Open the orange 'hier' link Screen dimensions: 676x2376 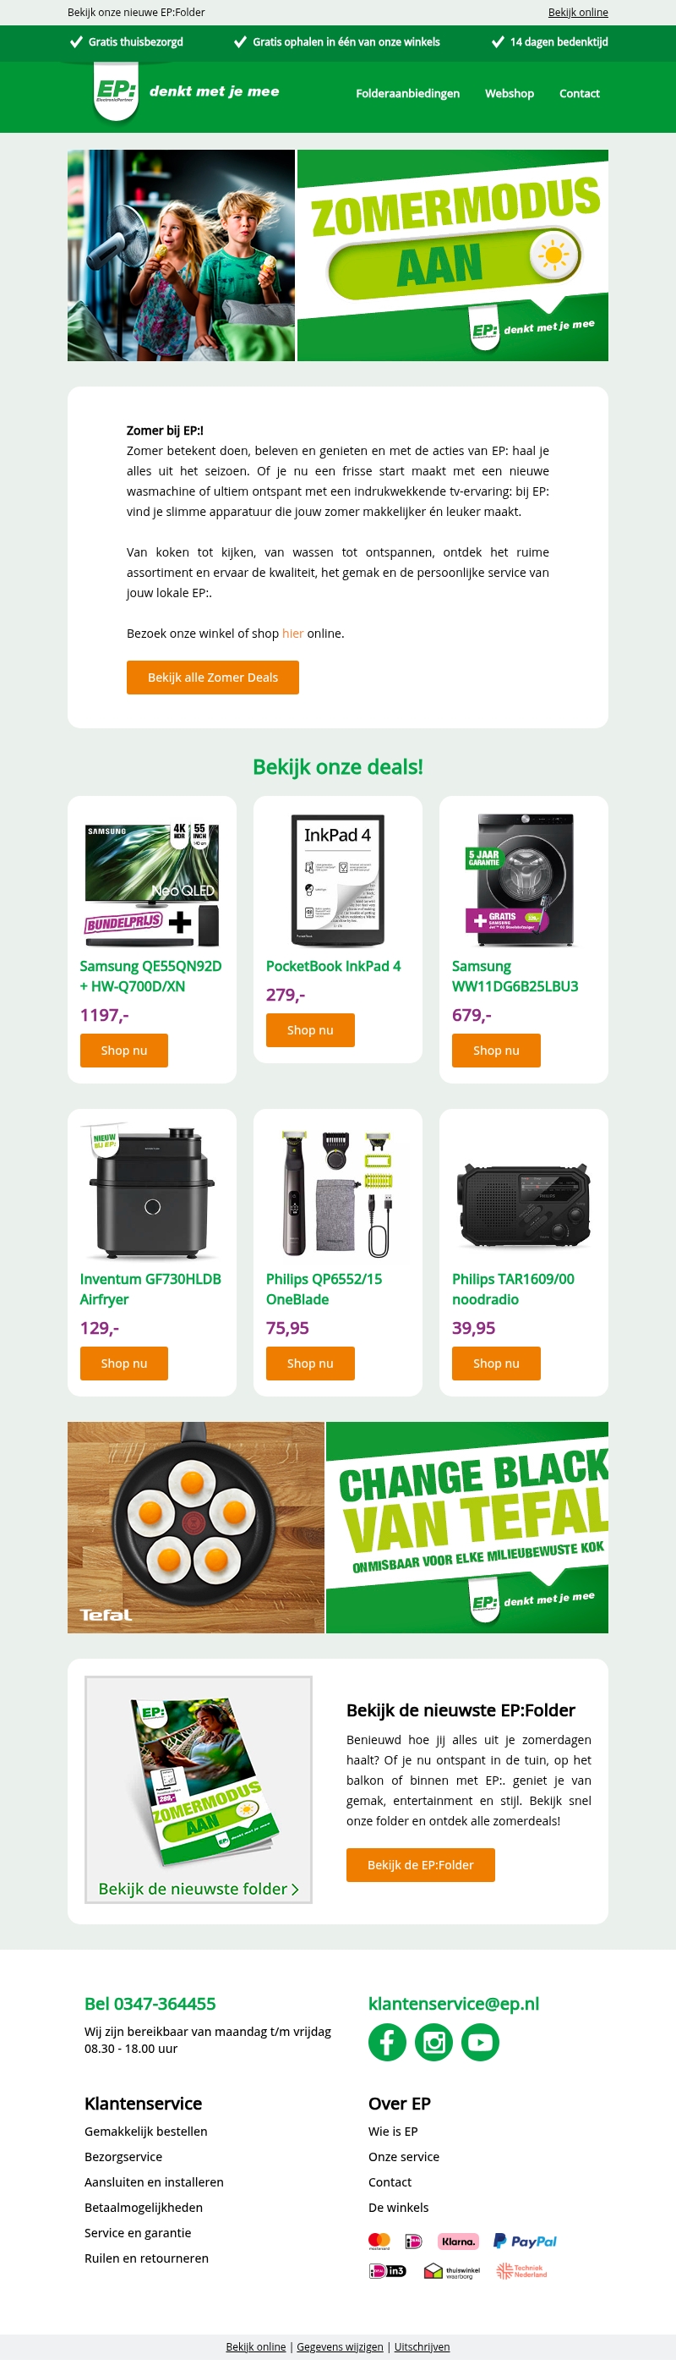coord(293,634)
